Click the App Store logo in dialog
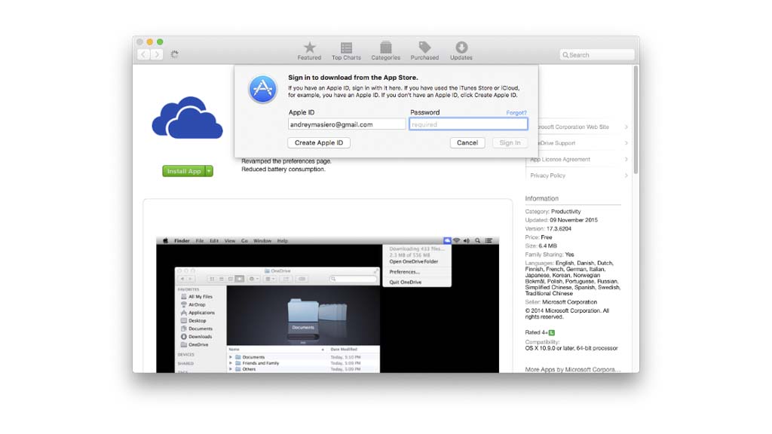The width and height of the screenshot is (772, 434). 263,90
